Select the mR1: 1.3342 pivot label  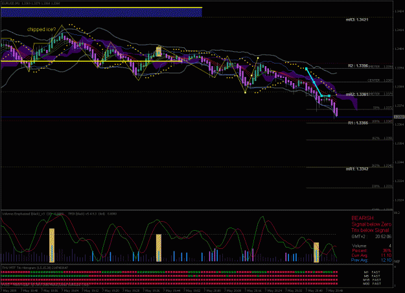357,169
